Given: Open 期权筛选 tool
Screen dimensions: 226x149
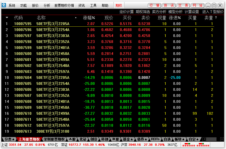Looking at the screenshot, I should click(143, 12).
